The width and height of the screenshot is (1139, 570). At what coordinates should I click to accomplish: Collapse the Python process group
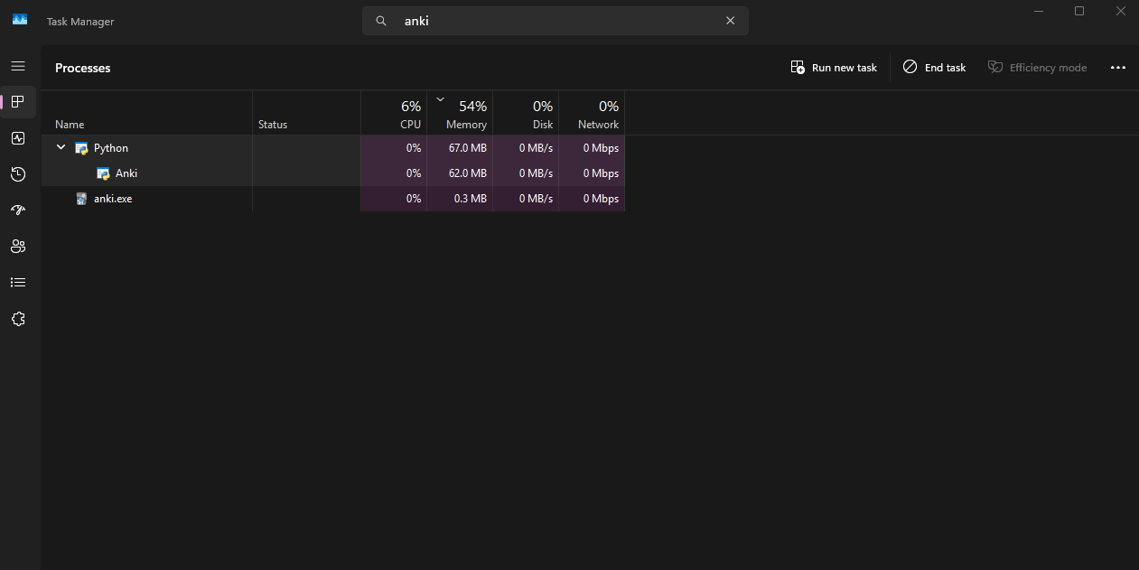(x=61, y=147)
